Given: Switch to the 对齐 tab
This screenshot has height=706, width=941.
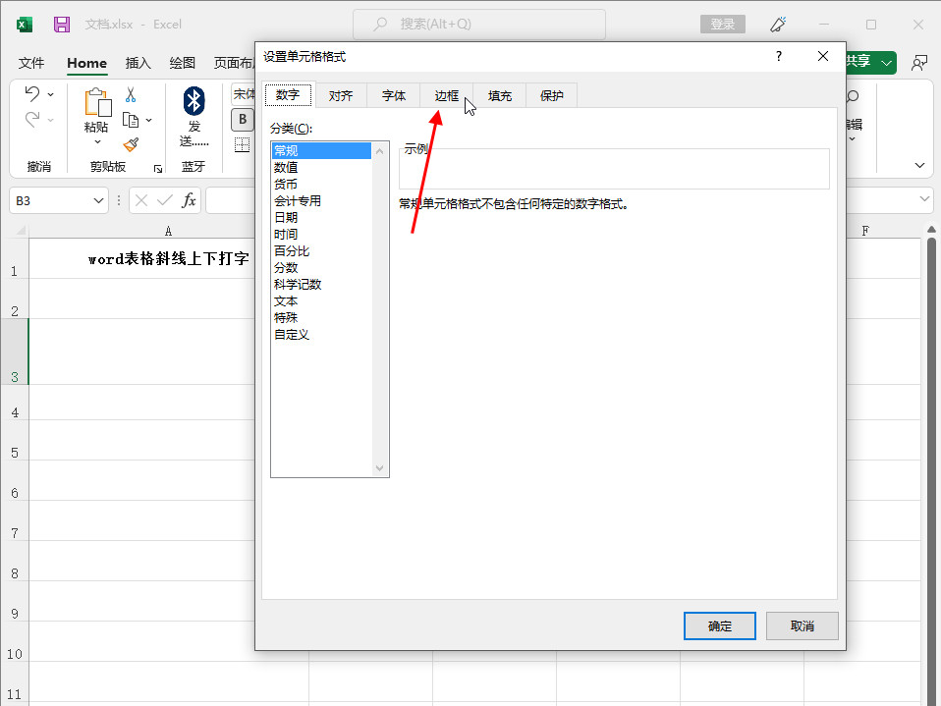Looking at the screenshot, I should pos(341,96).
